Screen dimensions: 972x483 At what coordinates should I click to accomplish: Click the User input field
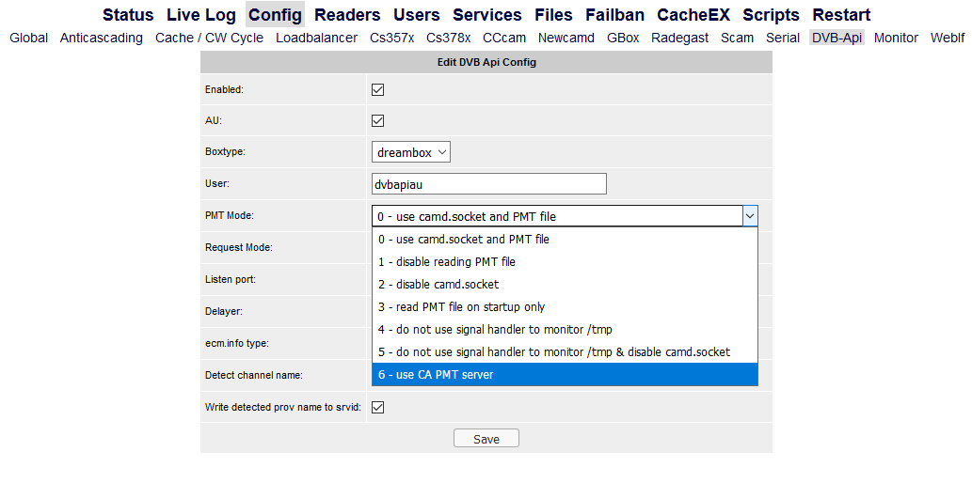click(x=489, y=184)
